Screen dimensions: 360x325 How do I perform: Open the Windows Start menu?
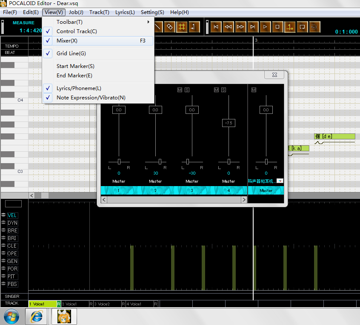pos(11,317)
